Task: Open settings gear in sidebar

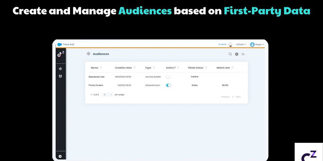Action: (60, 157)
